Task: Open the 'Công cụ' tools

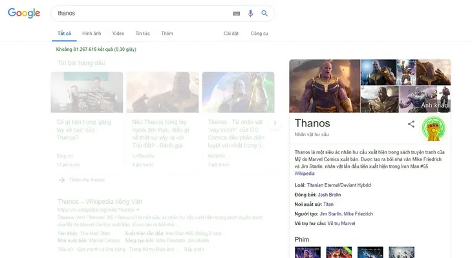Action: coord(259,34)
